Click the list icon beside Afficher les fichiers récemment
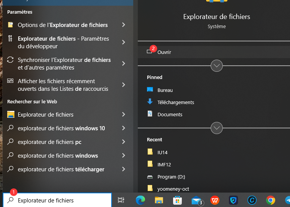Screen dimensions: 290x207 click(10, 81)
